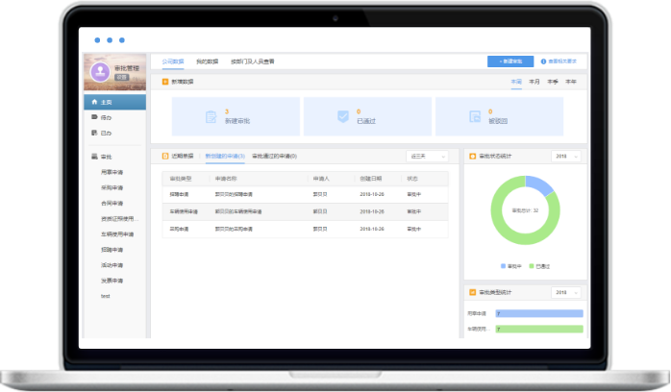671x392 pixels.
Task: Click the blue info icon in the top bar
Action: coord(543,61)
